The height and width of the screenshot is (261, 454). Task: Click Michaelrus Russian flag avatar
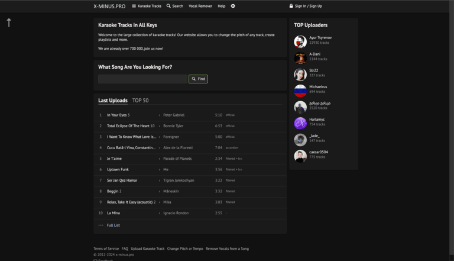[x=300, y=91]
